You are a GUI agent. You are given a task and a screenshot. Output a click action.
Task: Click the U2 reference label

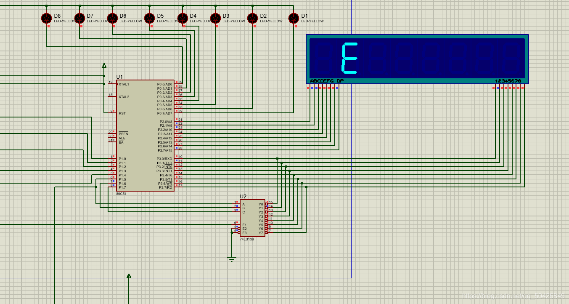243,197
